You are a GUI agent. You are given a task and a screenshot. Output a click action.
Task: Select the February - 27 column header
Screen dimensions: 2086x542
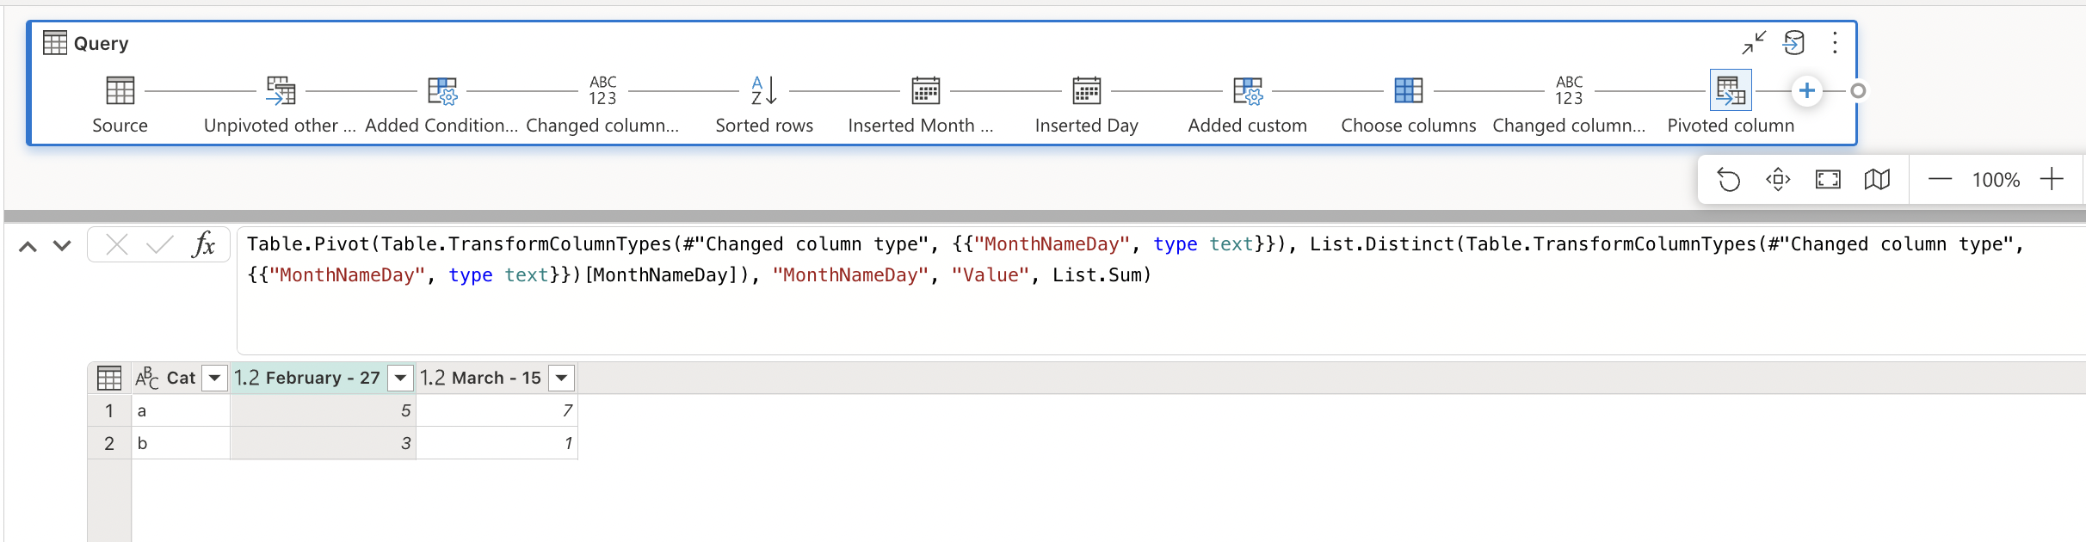[x=323, y=378]
